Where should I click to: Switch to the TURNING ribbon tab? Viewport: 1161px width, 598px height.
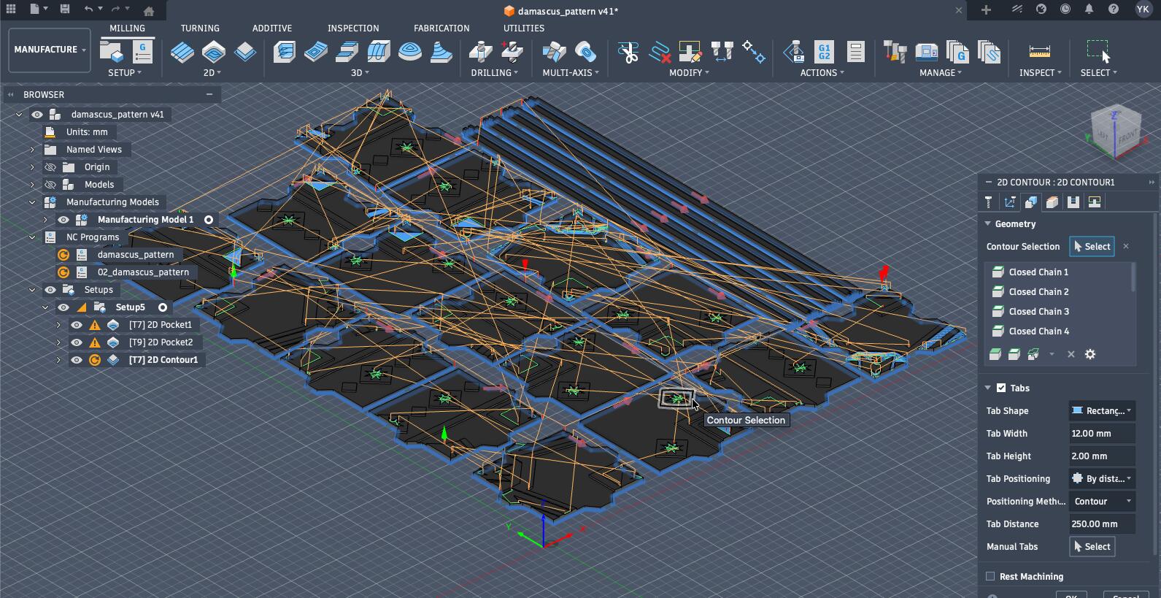pyautogui.click(x=200, y=28)
